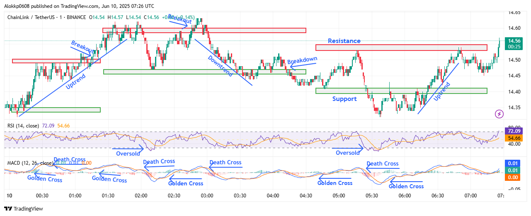
Task: Select the Support text label on chart
Action: pyautogui.click(x=344, y=99)
